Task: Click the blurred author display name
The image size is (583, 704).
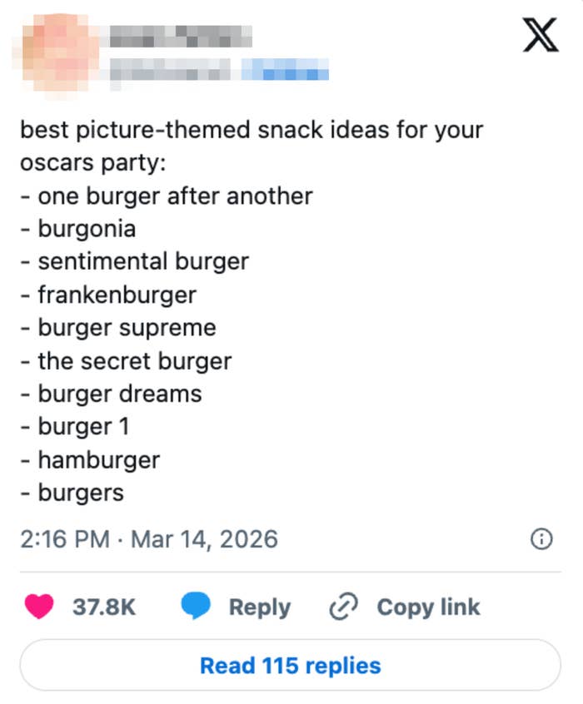Action: (180, 37)
